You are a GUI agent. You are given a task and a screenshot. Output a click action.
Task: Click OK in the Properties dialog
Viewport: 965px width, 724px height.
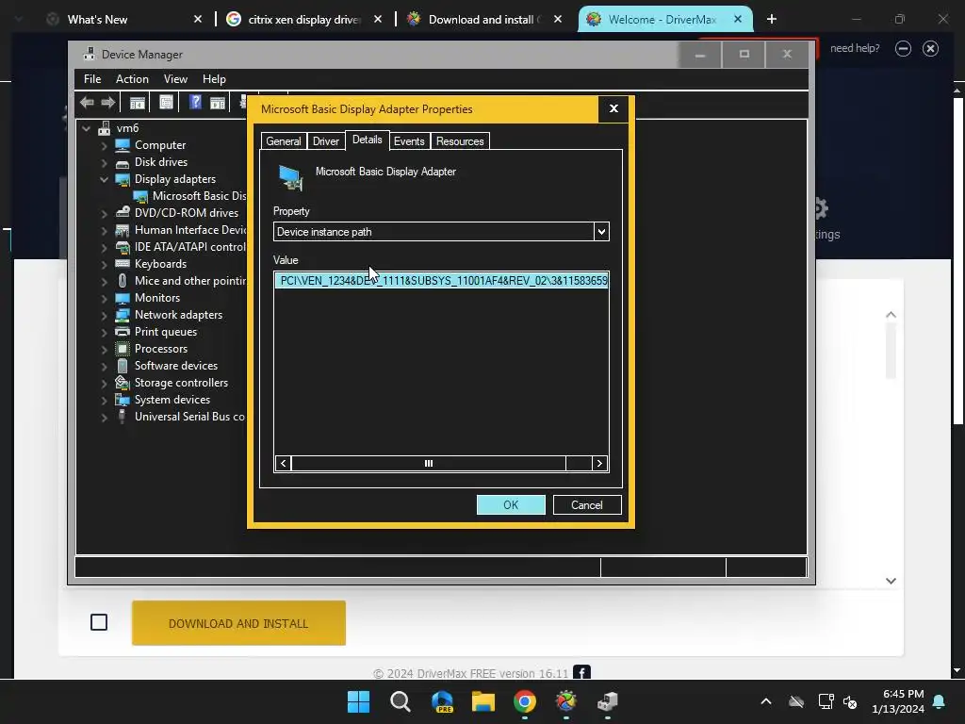tap(511, 505)
